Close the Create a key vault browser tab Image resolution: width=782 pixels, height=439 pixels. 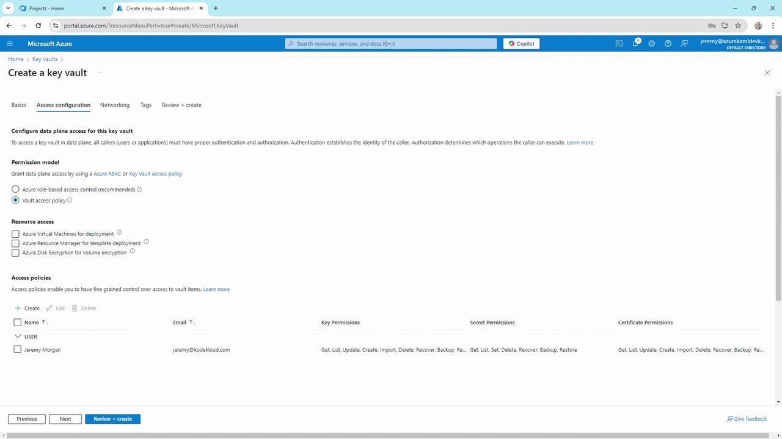pos(202,9)
